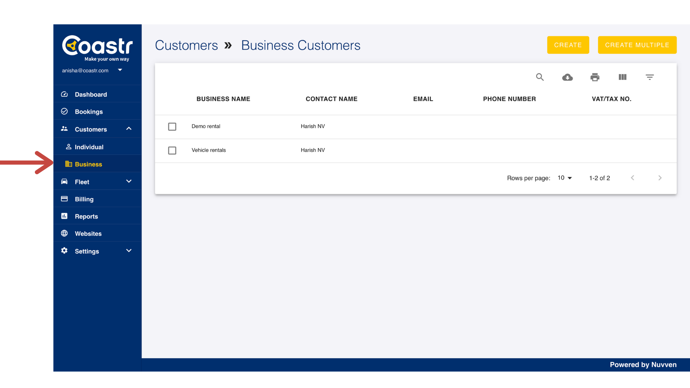Click the CREATE button
690x388 pixels.
tap(568, 45)
